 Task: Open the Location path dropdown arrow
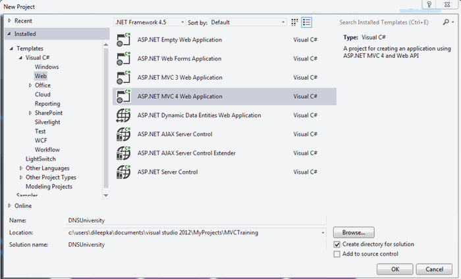coord(323,232)
